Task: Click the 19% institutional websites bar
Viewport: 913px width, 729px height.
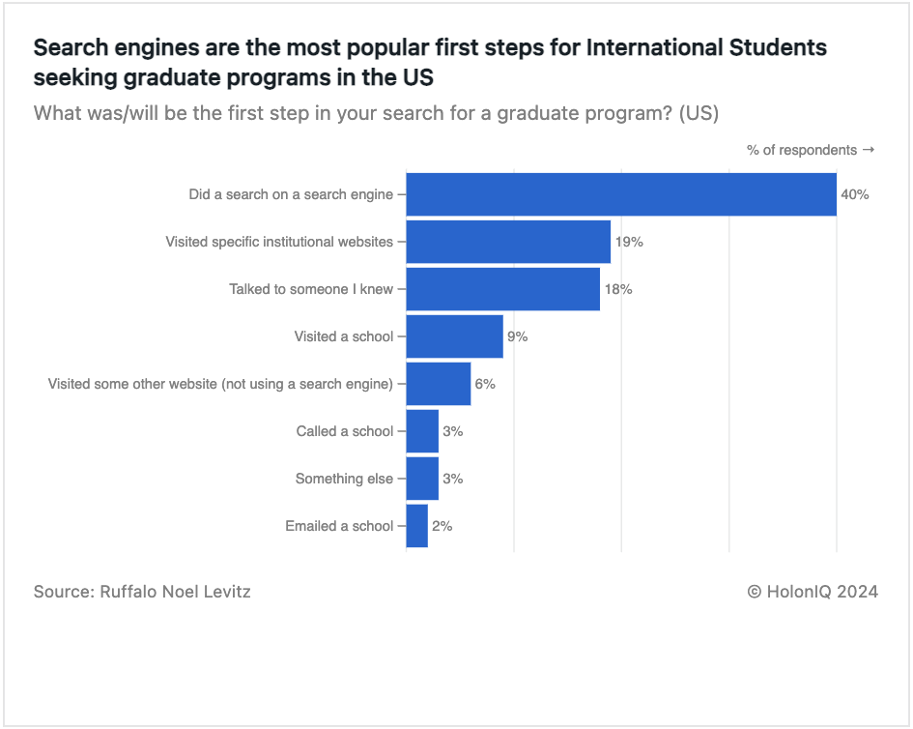Action: (x=508, y=242)
